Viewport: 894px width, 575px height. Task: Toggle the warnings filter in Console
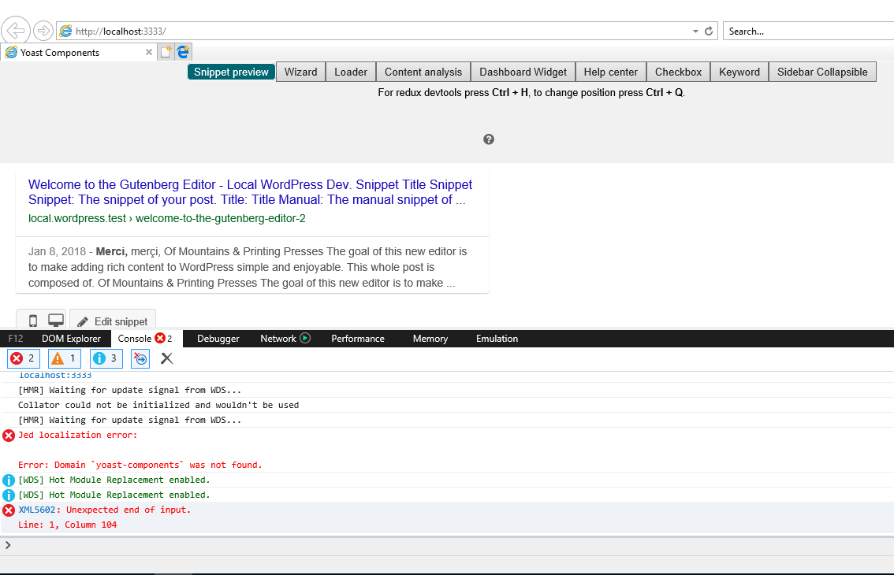coord(64,358)
